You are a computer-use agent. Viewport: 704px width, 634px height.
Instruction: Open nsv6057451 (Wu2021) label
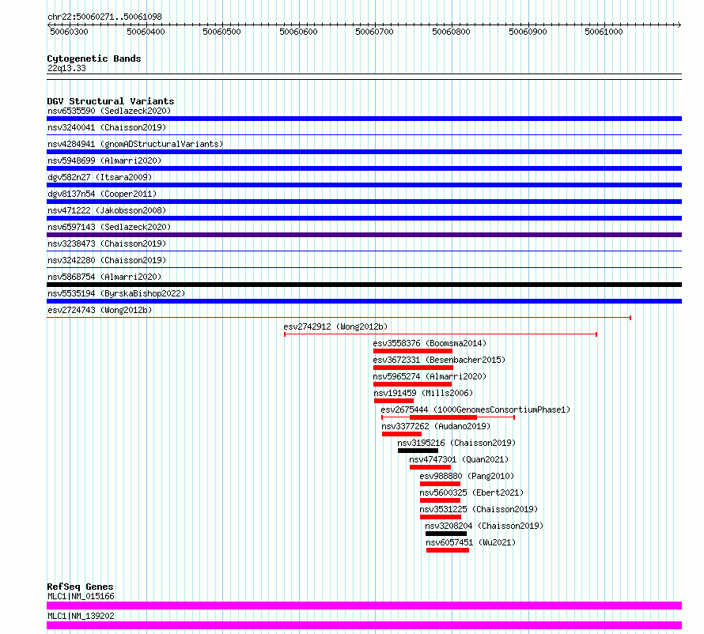pyautogui.click(x=471, y=542)
